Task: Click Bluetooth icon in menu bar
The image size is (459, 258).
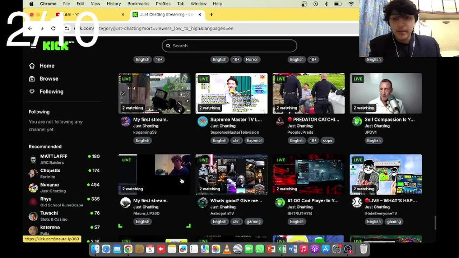Action: 326,4
